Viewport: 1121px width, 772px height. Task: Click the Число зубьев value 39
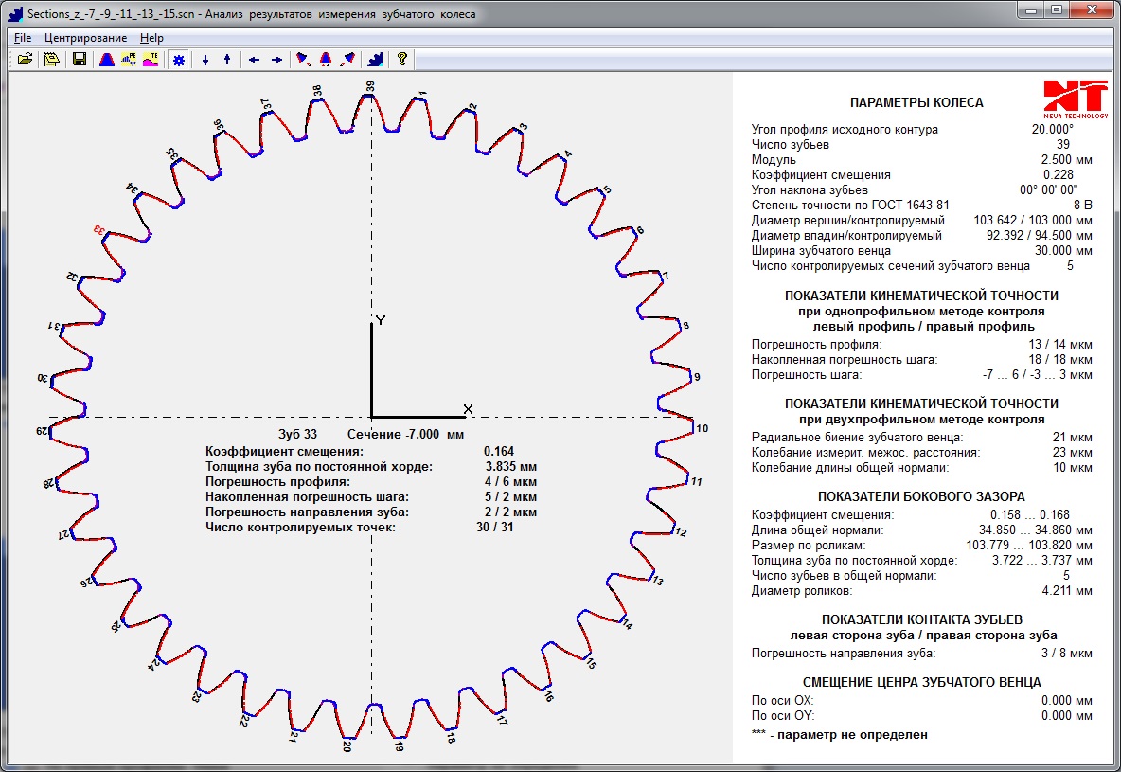pos(1063,145)
